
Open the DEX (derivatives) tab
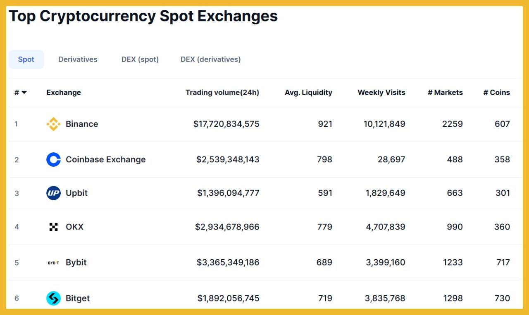210,59
